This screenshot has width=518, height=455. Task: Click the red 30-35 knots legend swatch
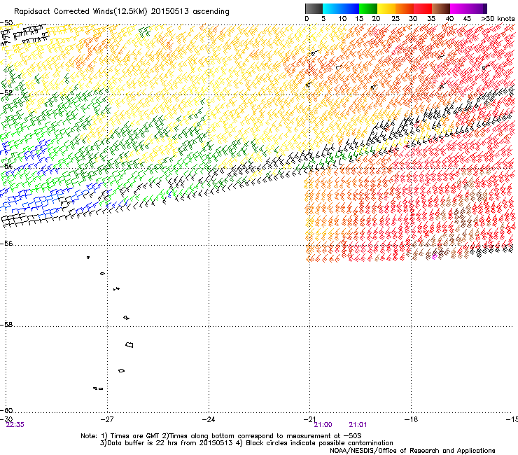point(423,8)
